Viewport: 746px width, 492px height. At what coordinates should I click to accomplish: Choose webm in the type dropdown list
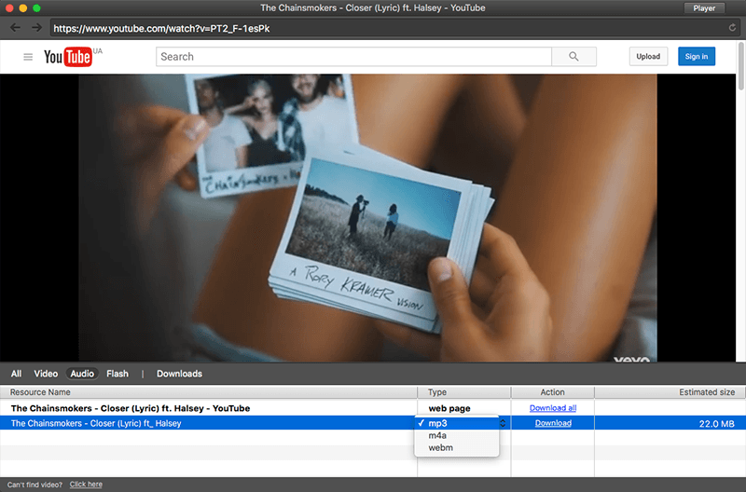(457, 448)
